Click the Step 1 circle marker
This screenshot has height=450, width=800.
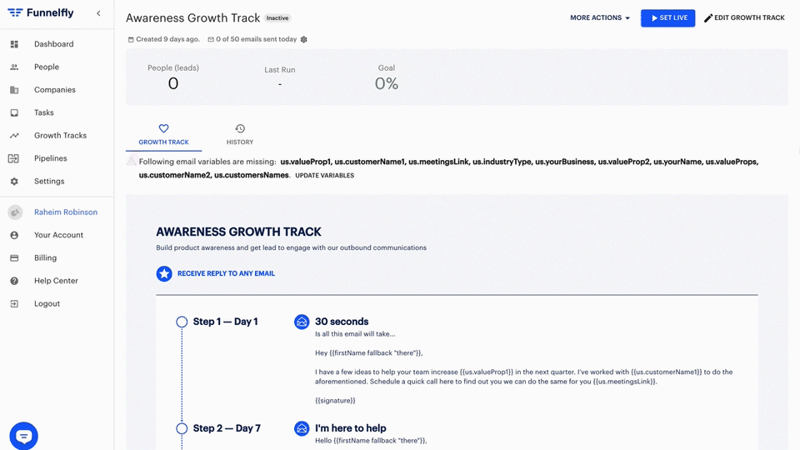182,322
